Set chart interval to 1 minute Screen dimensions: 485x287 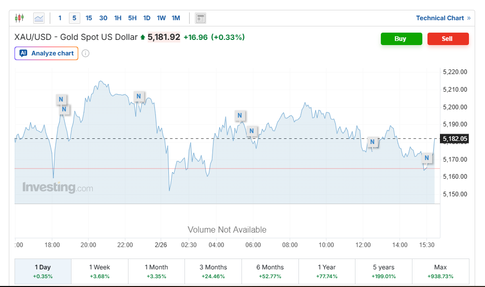60,18
